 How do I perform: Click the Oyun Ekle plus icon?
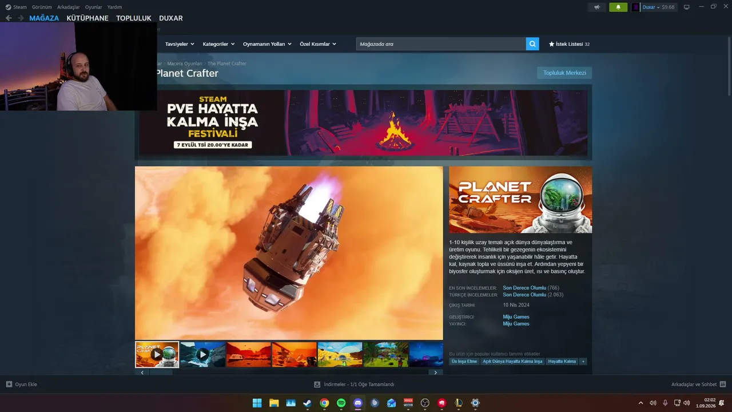[9, 385]
